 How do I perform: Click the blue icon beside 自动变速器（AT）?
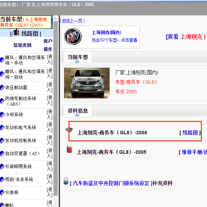2,153
